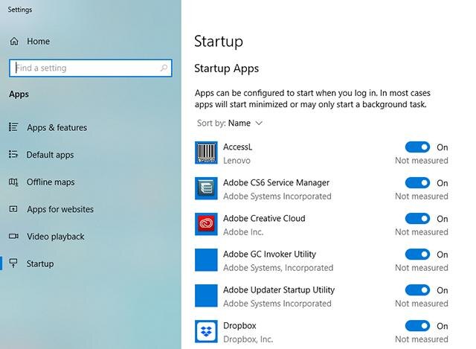Click the Apps & features list icon
Image resolution: width=476 pixels, height=349 pixels.
[13, 127]
